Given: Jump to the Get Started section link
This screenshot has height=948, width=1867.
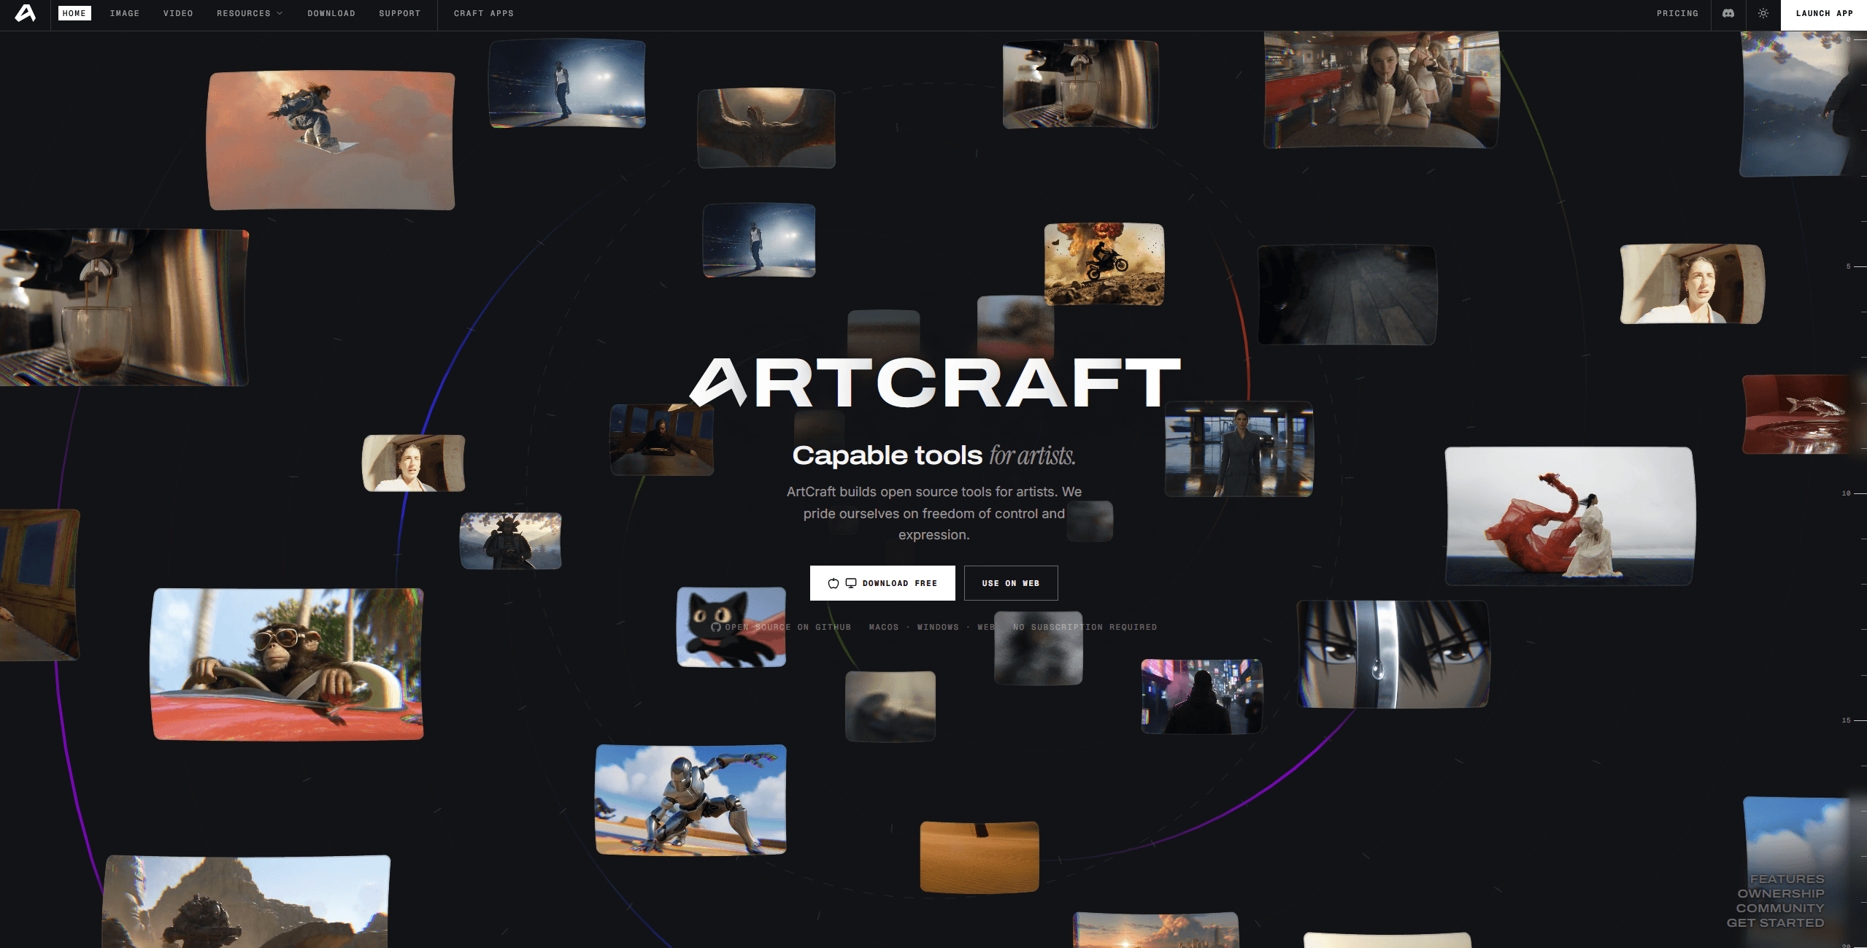Looking at the screenshot, I should click(1775, 923).
